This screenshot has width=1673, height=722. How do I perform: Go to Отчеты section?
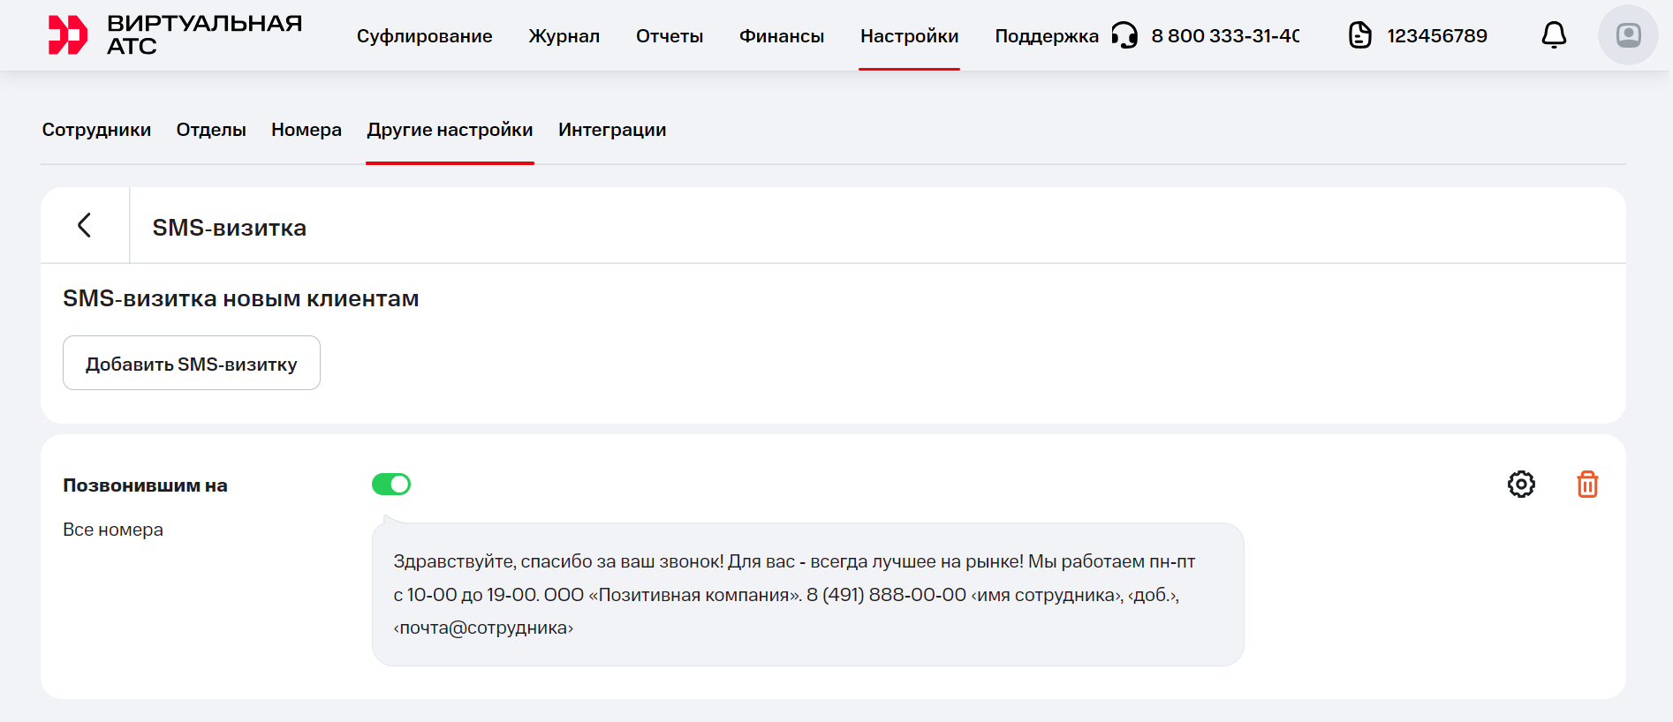point(669,36)
